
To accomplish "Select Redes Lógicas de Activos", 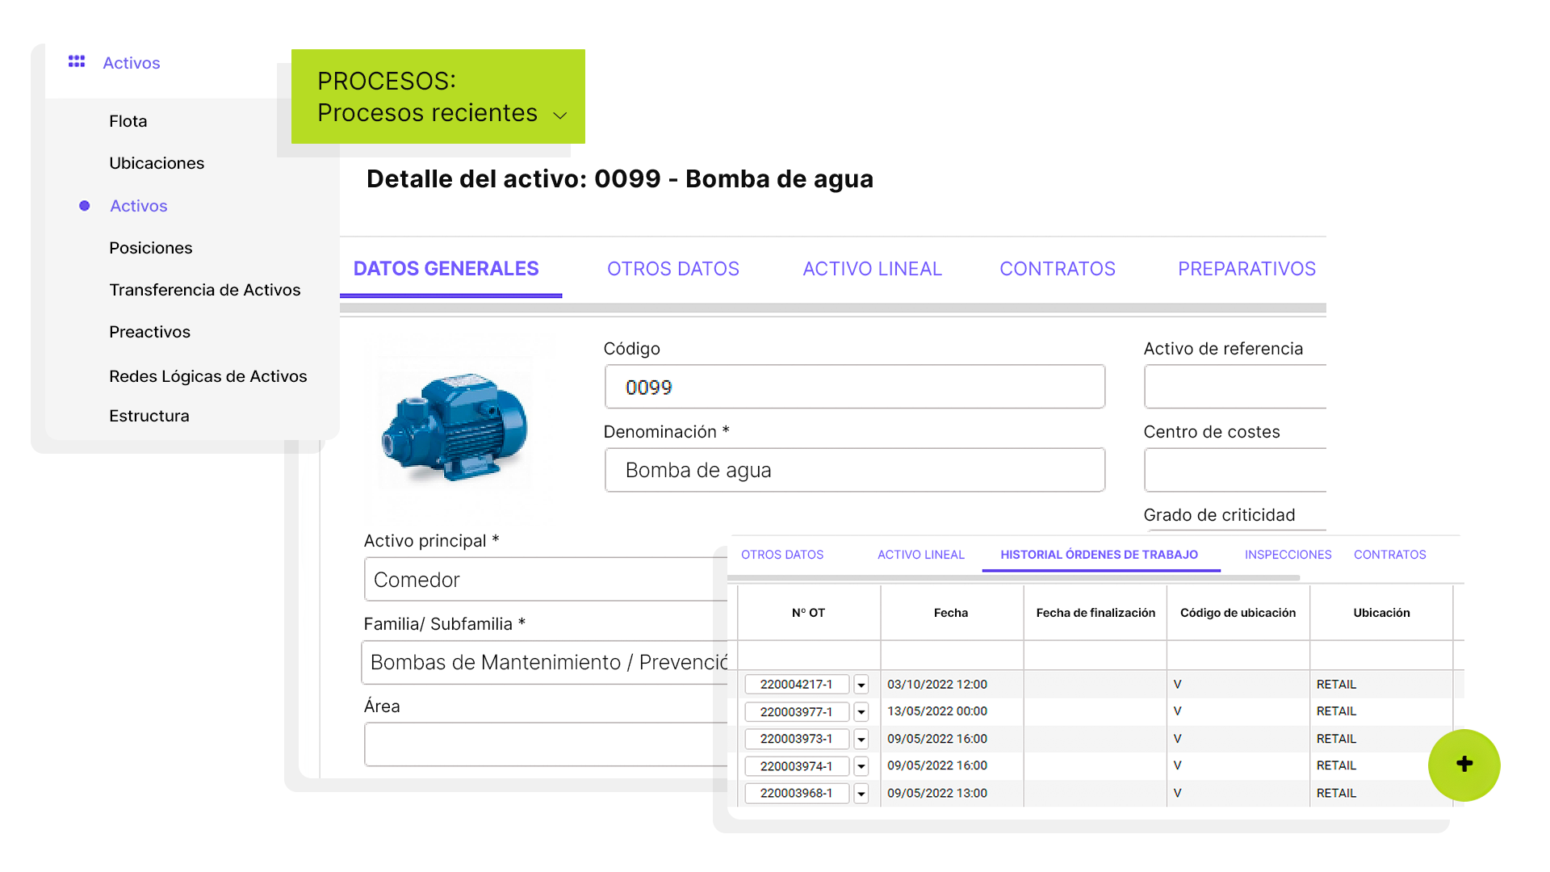I will point(208,375).
